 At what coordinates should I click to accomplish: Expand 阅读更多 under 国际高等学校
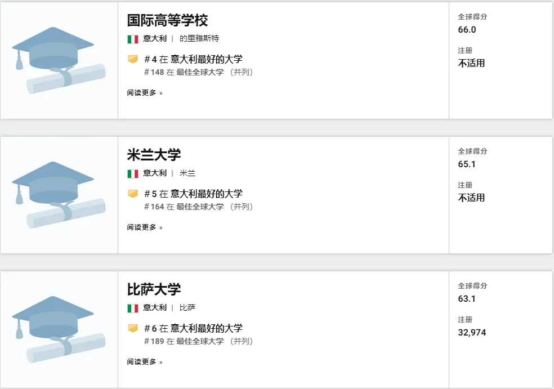[x=145, y=93]
